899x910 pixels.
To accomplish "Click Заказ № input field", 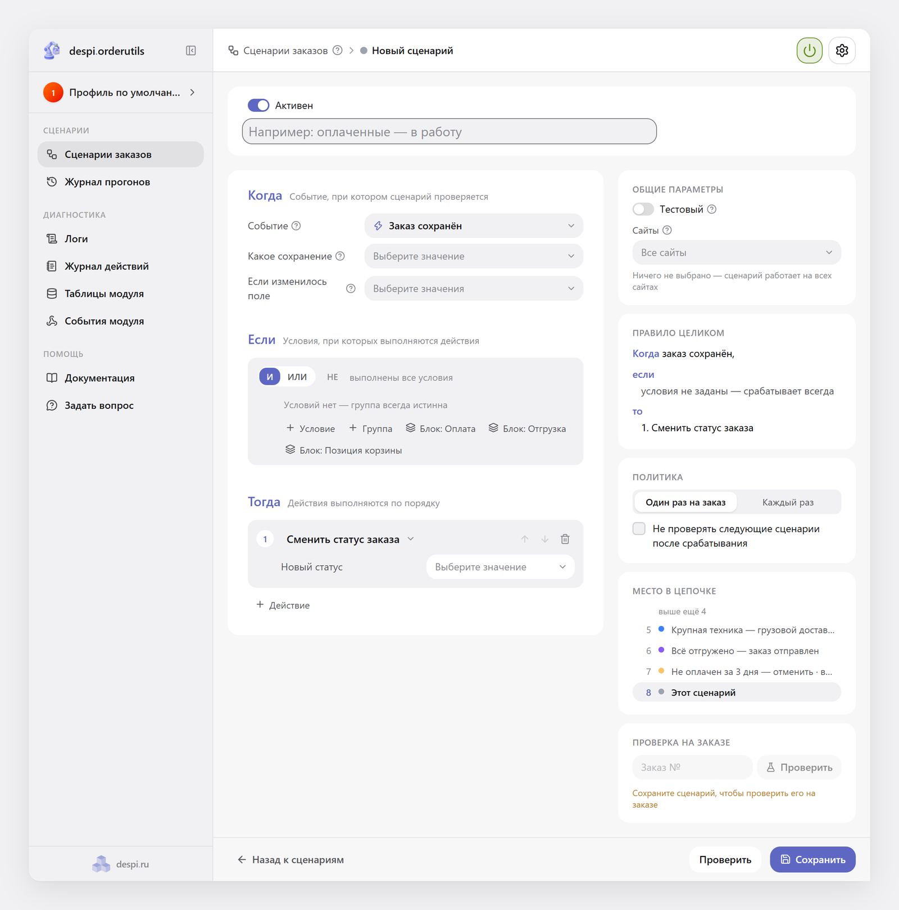I will coord(692,767).
